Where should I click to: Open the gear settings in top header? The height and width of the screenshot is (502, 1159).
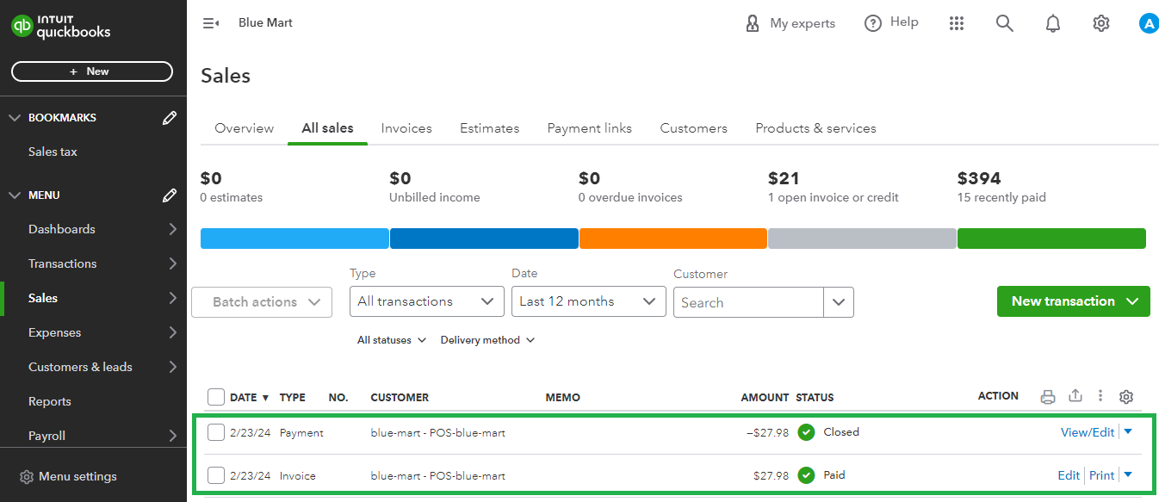click(1100, 23)
